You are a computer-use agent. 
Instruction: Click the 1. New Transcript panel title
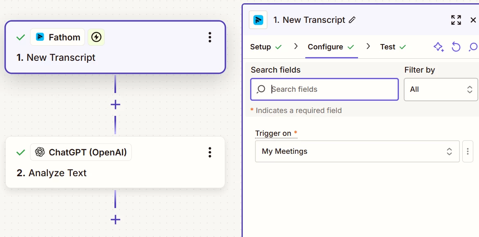(309, 20)
